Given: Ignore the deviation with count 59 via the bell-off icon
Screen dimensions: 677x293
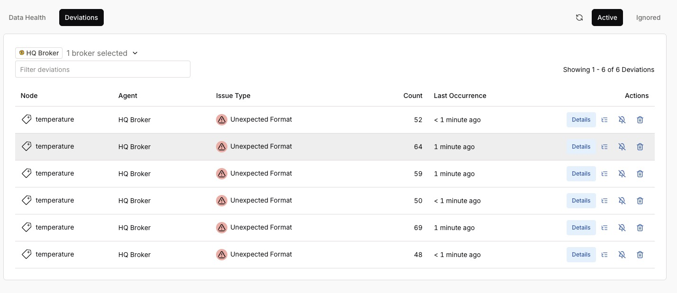Looking at the screenshot, I should (622, 174).
